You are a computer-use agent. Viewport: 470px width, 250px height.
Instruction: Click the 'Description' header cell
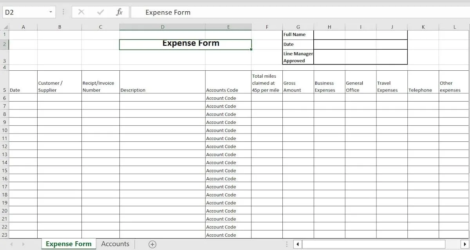(163, 82)
